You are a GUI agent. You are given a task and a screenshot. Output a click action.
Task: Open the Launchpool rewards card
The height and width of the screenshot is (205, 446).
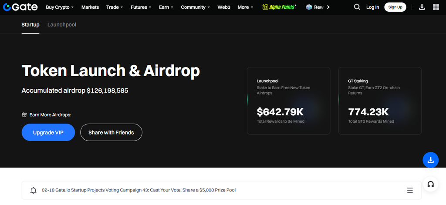[289, 101]
